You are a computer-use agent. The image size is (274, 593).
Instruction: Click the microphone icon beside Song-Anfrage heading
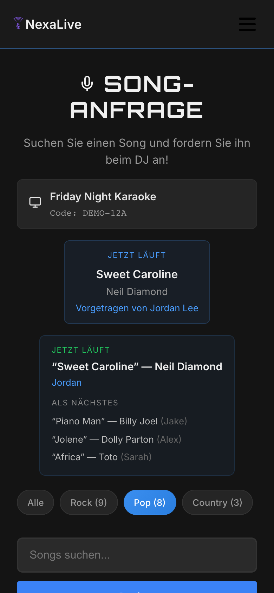pos(87,84)
